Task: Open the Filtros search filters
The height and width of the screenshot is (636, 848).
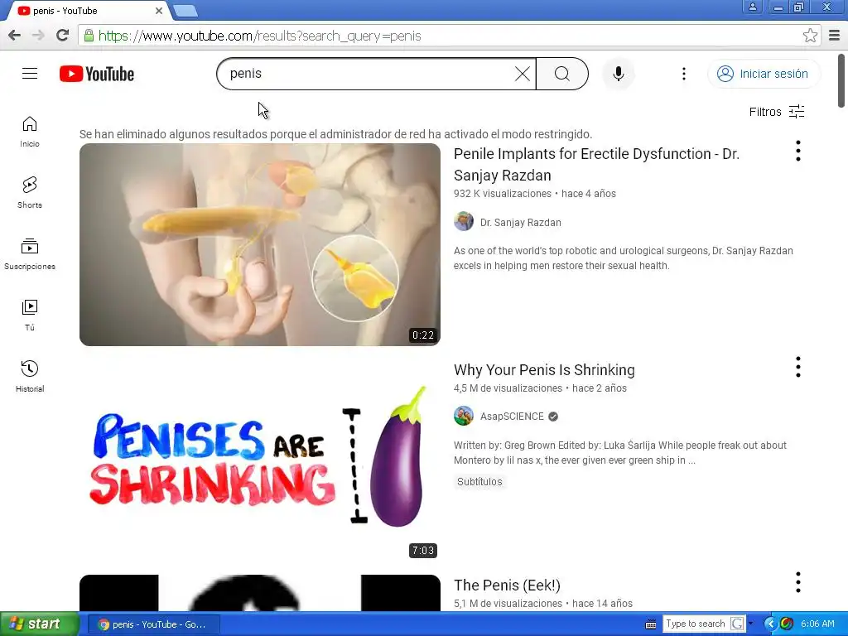Action: 777,112
